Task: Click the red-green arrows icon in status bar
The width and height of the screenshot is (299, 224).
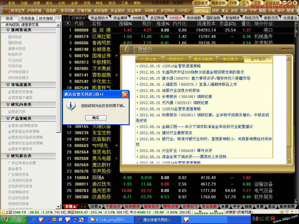Action: tap(292, 212)
